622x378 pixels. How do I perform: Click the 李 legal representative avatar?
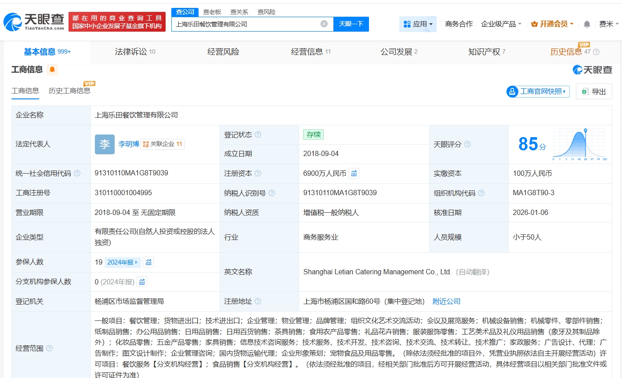pos(105,144)
